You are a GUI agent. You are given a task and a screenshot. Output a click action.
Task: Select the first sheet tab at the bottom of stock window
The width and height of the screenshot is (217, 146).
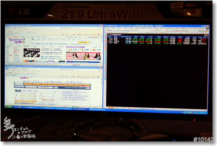(111, 107)
